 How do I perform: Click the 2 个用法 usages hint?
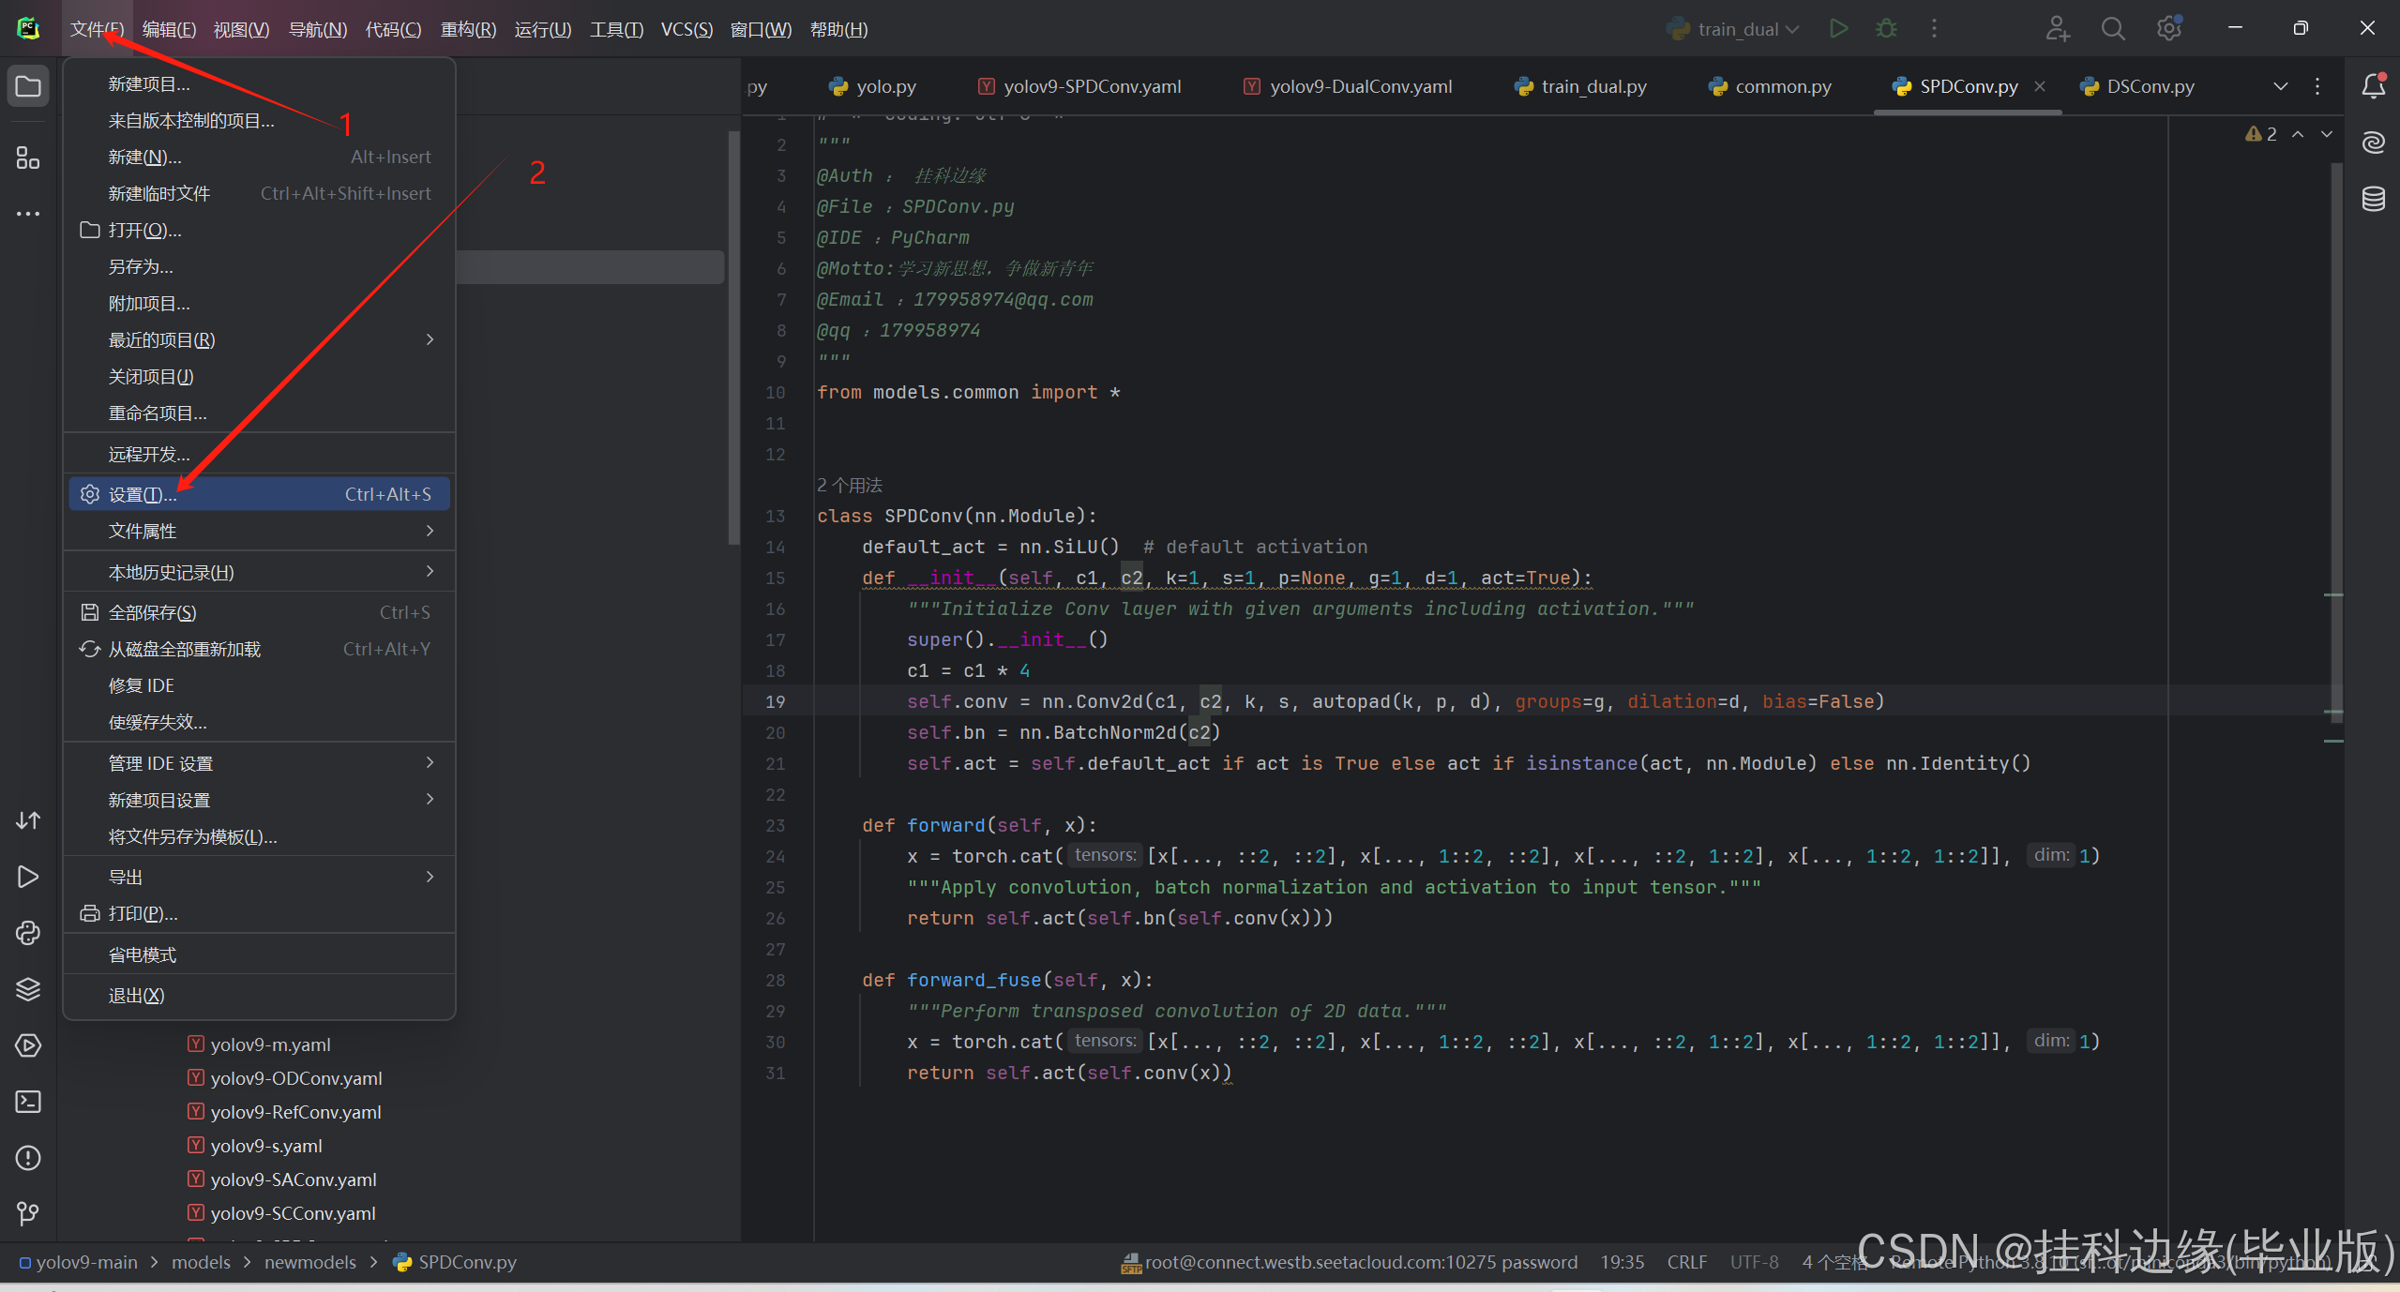[850, 485]
